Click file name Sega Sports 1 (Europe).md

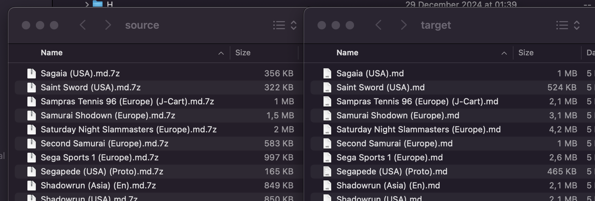(x=390, y=157)
